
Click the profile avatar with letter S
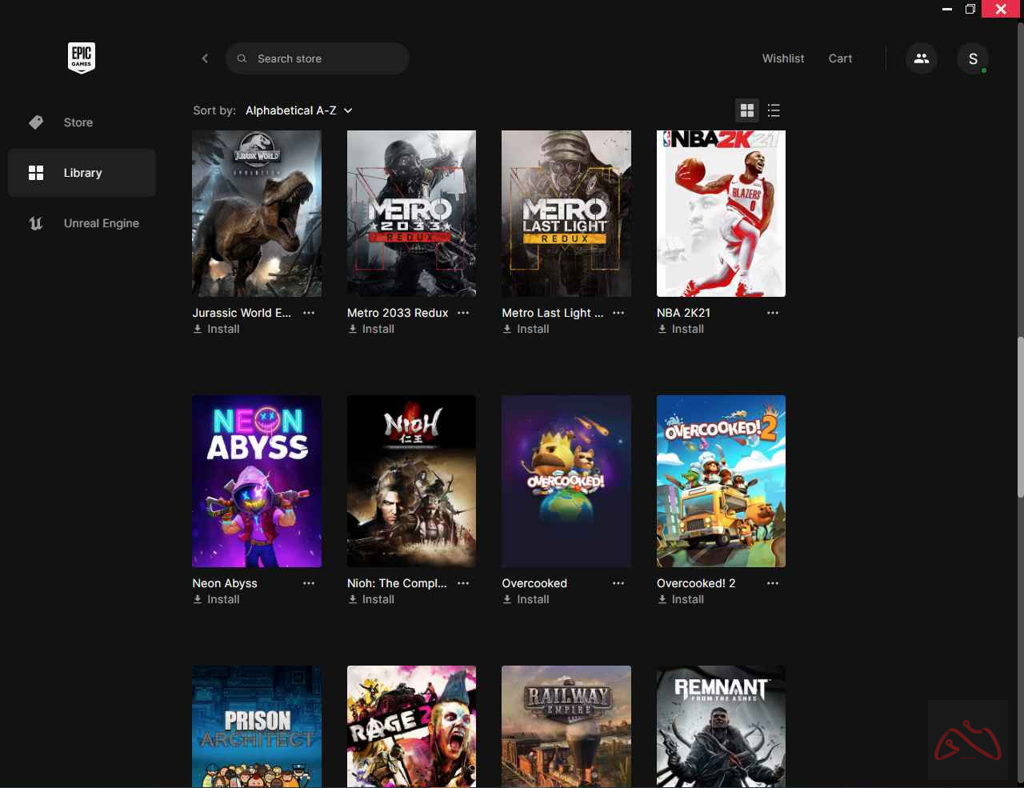(x=973, y=58)
